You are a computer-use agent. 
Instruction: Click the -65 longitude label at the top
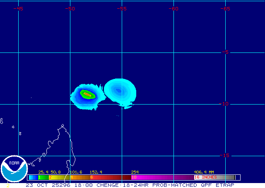(225, 8)
